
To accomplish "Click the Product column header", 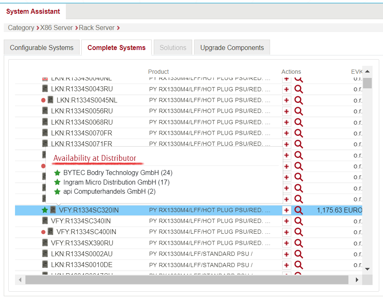I will (x=158, y=72).
